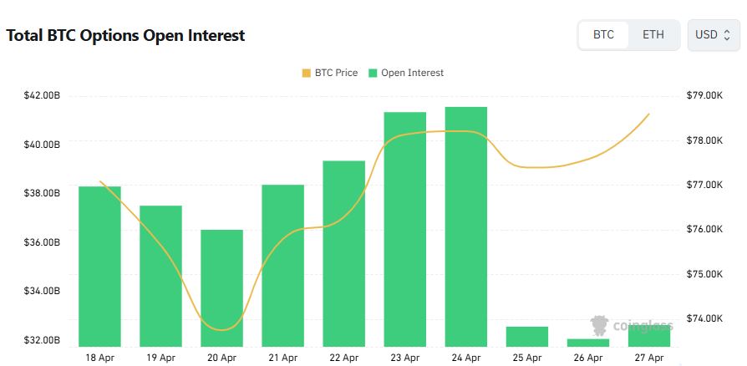
Task: Select the 25 Apr open interest bar
Action: 527,336
